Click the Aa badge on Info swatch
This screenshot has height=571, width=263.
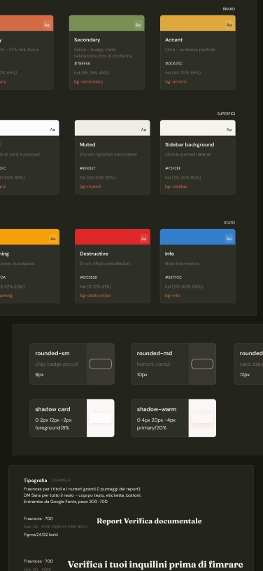click(x=229, y=239)
